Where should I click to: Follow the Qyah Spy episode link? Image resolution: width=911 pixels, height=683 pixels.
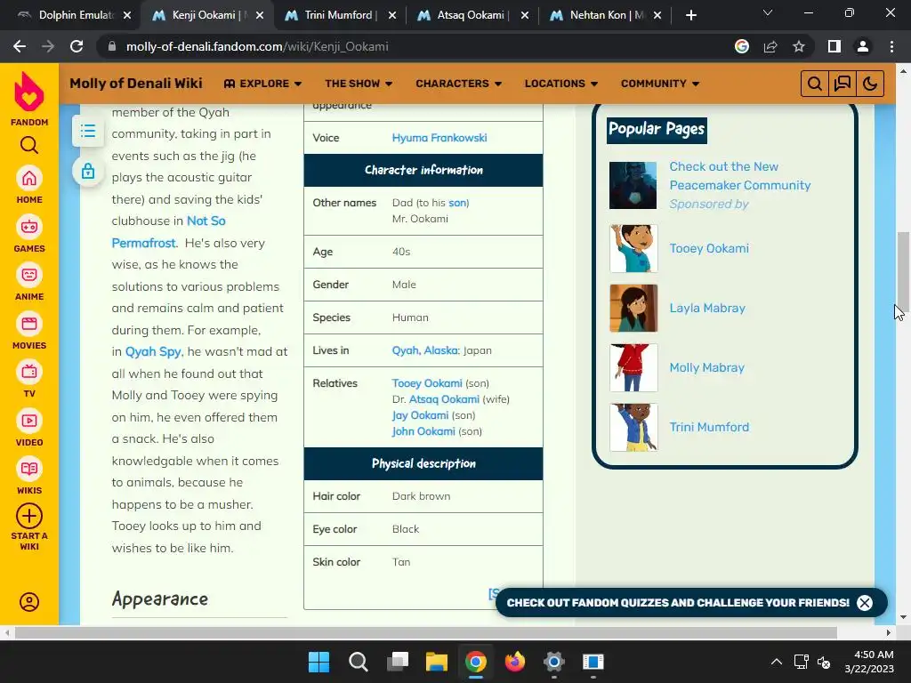tap(153, 352)
